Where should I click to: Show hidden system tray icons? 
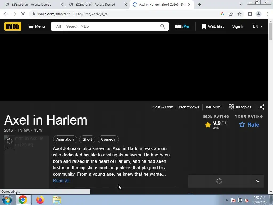click(227, 200)
